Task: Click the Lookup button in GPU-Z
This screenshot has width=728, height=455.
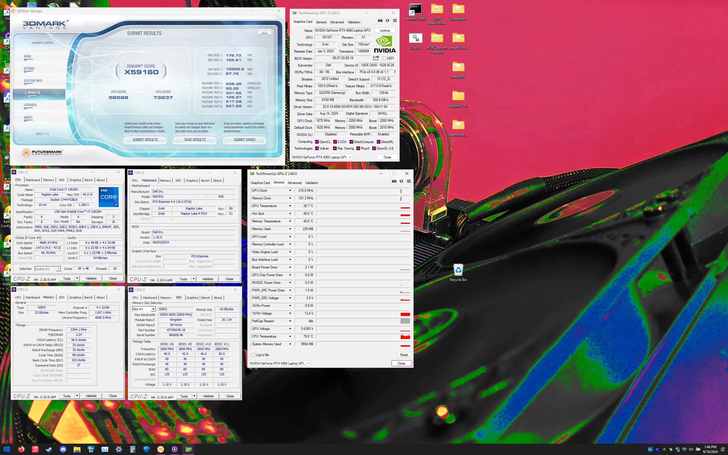Action: pyautogui.click(x=385, y=30)
